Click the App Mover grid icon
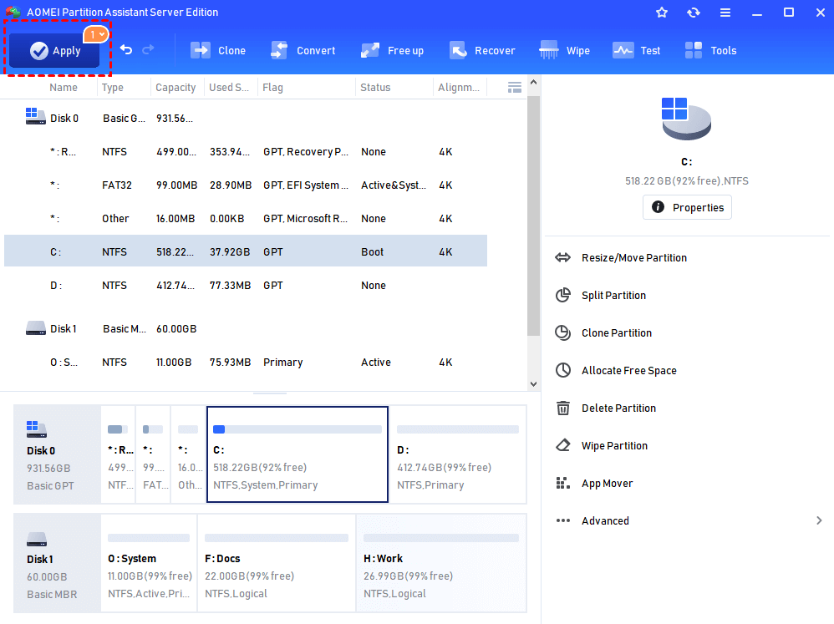Screen dimensions: 834x624 pos(562,483)
